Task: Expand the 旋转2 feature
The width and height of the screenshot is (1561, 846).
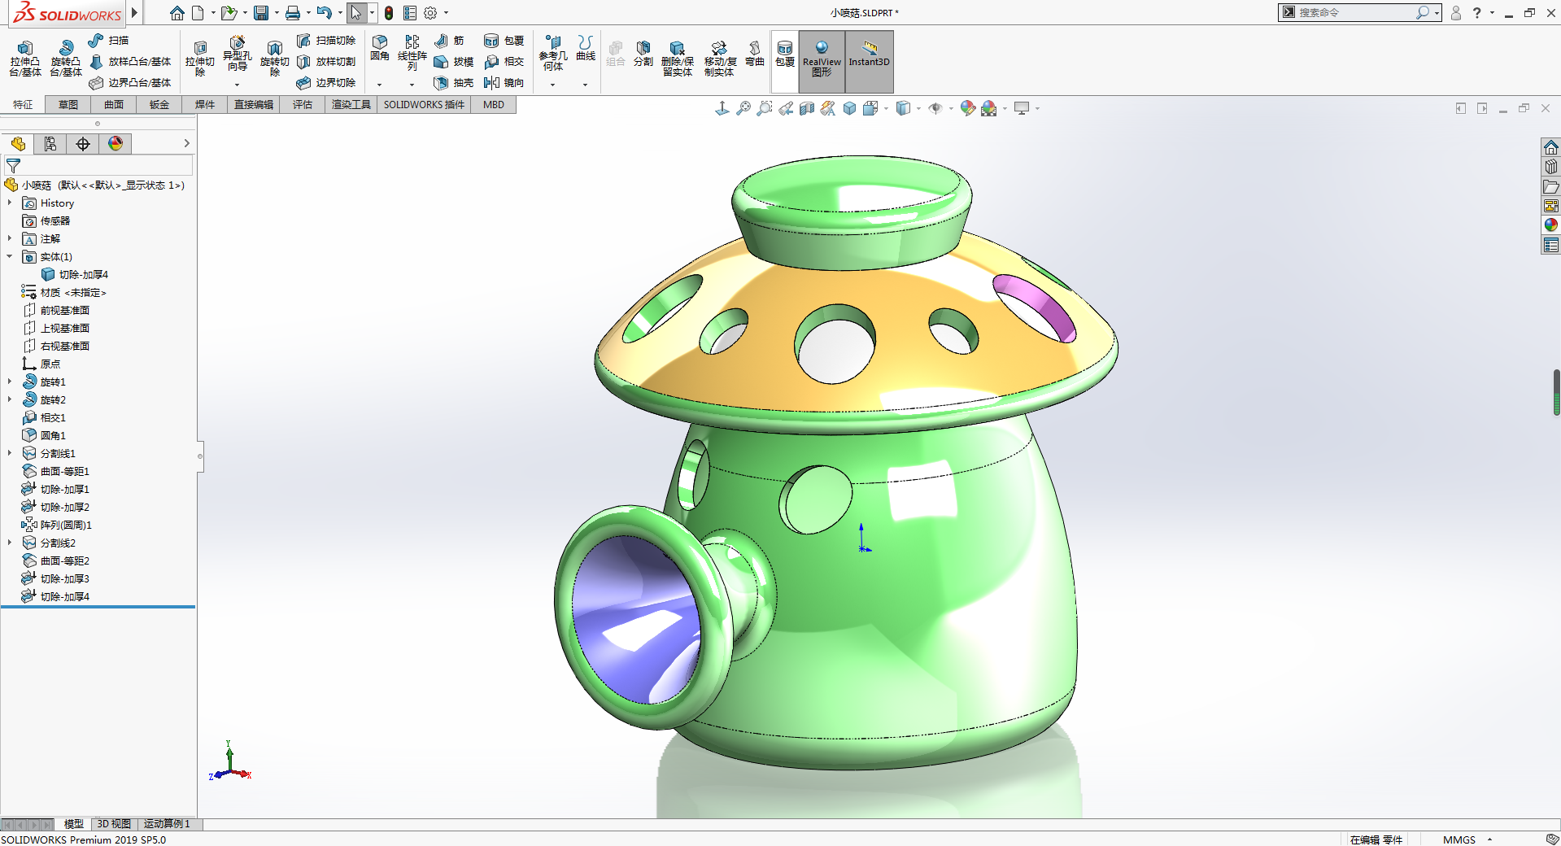Action: 10,400
